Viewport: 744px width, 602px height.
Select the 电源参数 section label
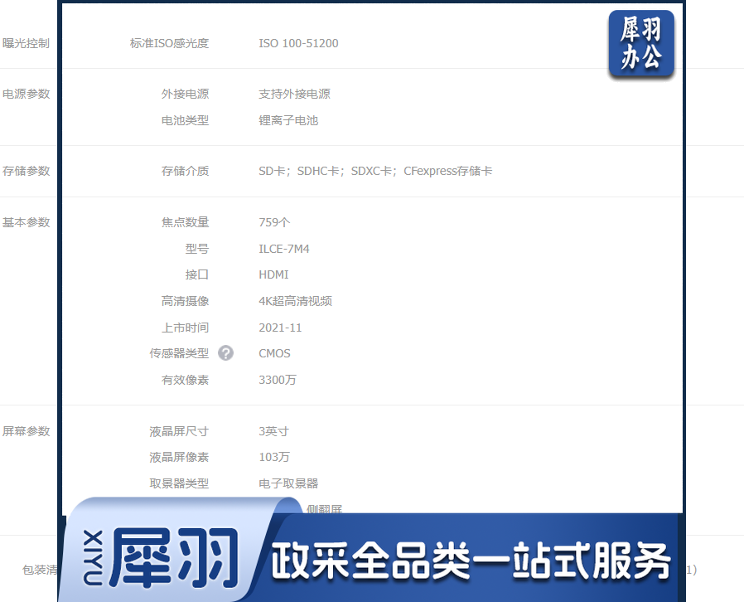tap(26, 94)
